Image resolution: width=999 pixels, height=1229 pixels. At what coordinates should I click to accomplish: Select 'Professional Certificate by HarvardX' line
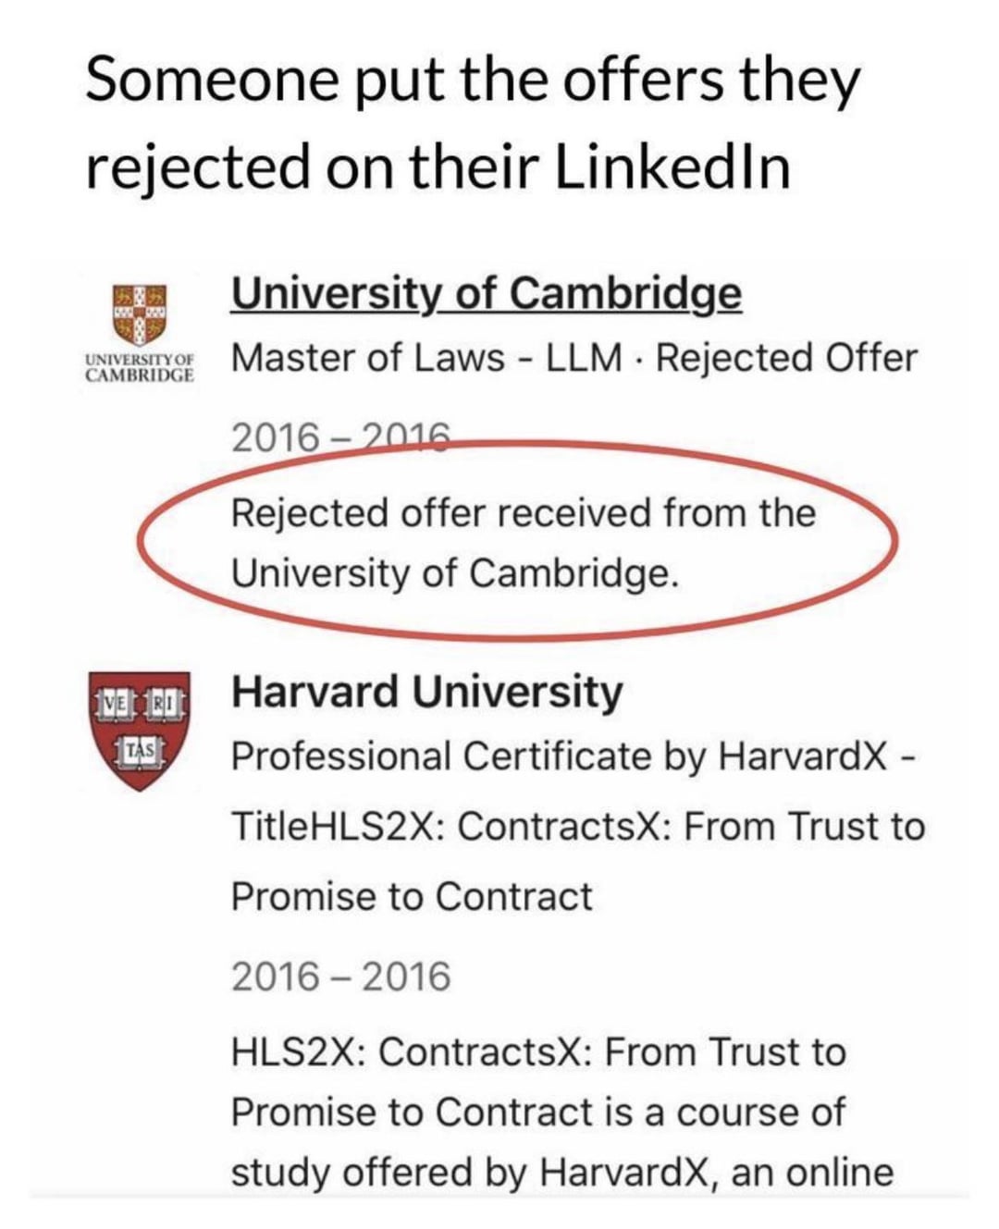[555, 756]
